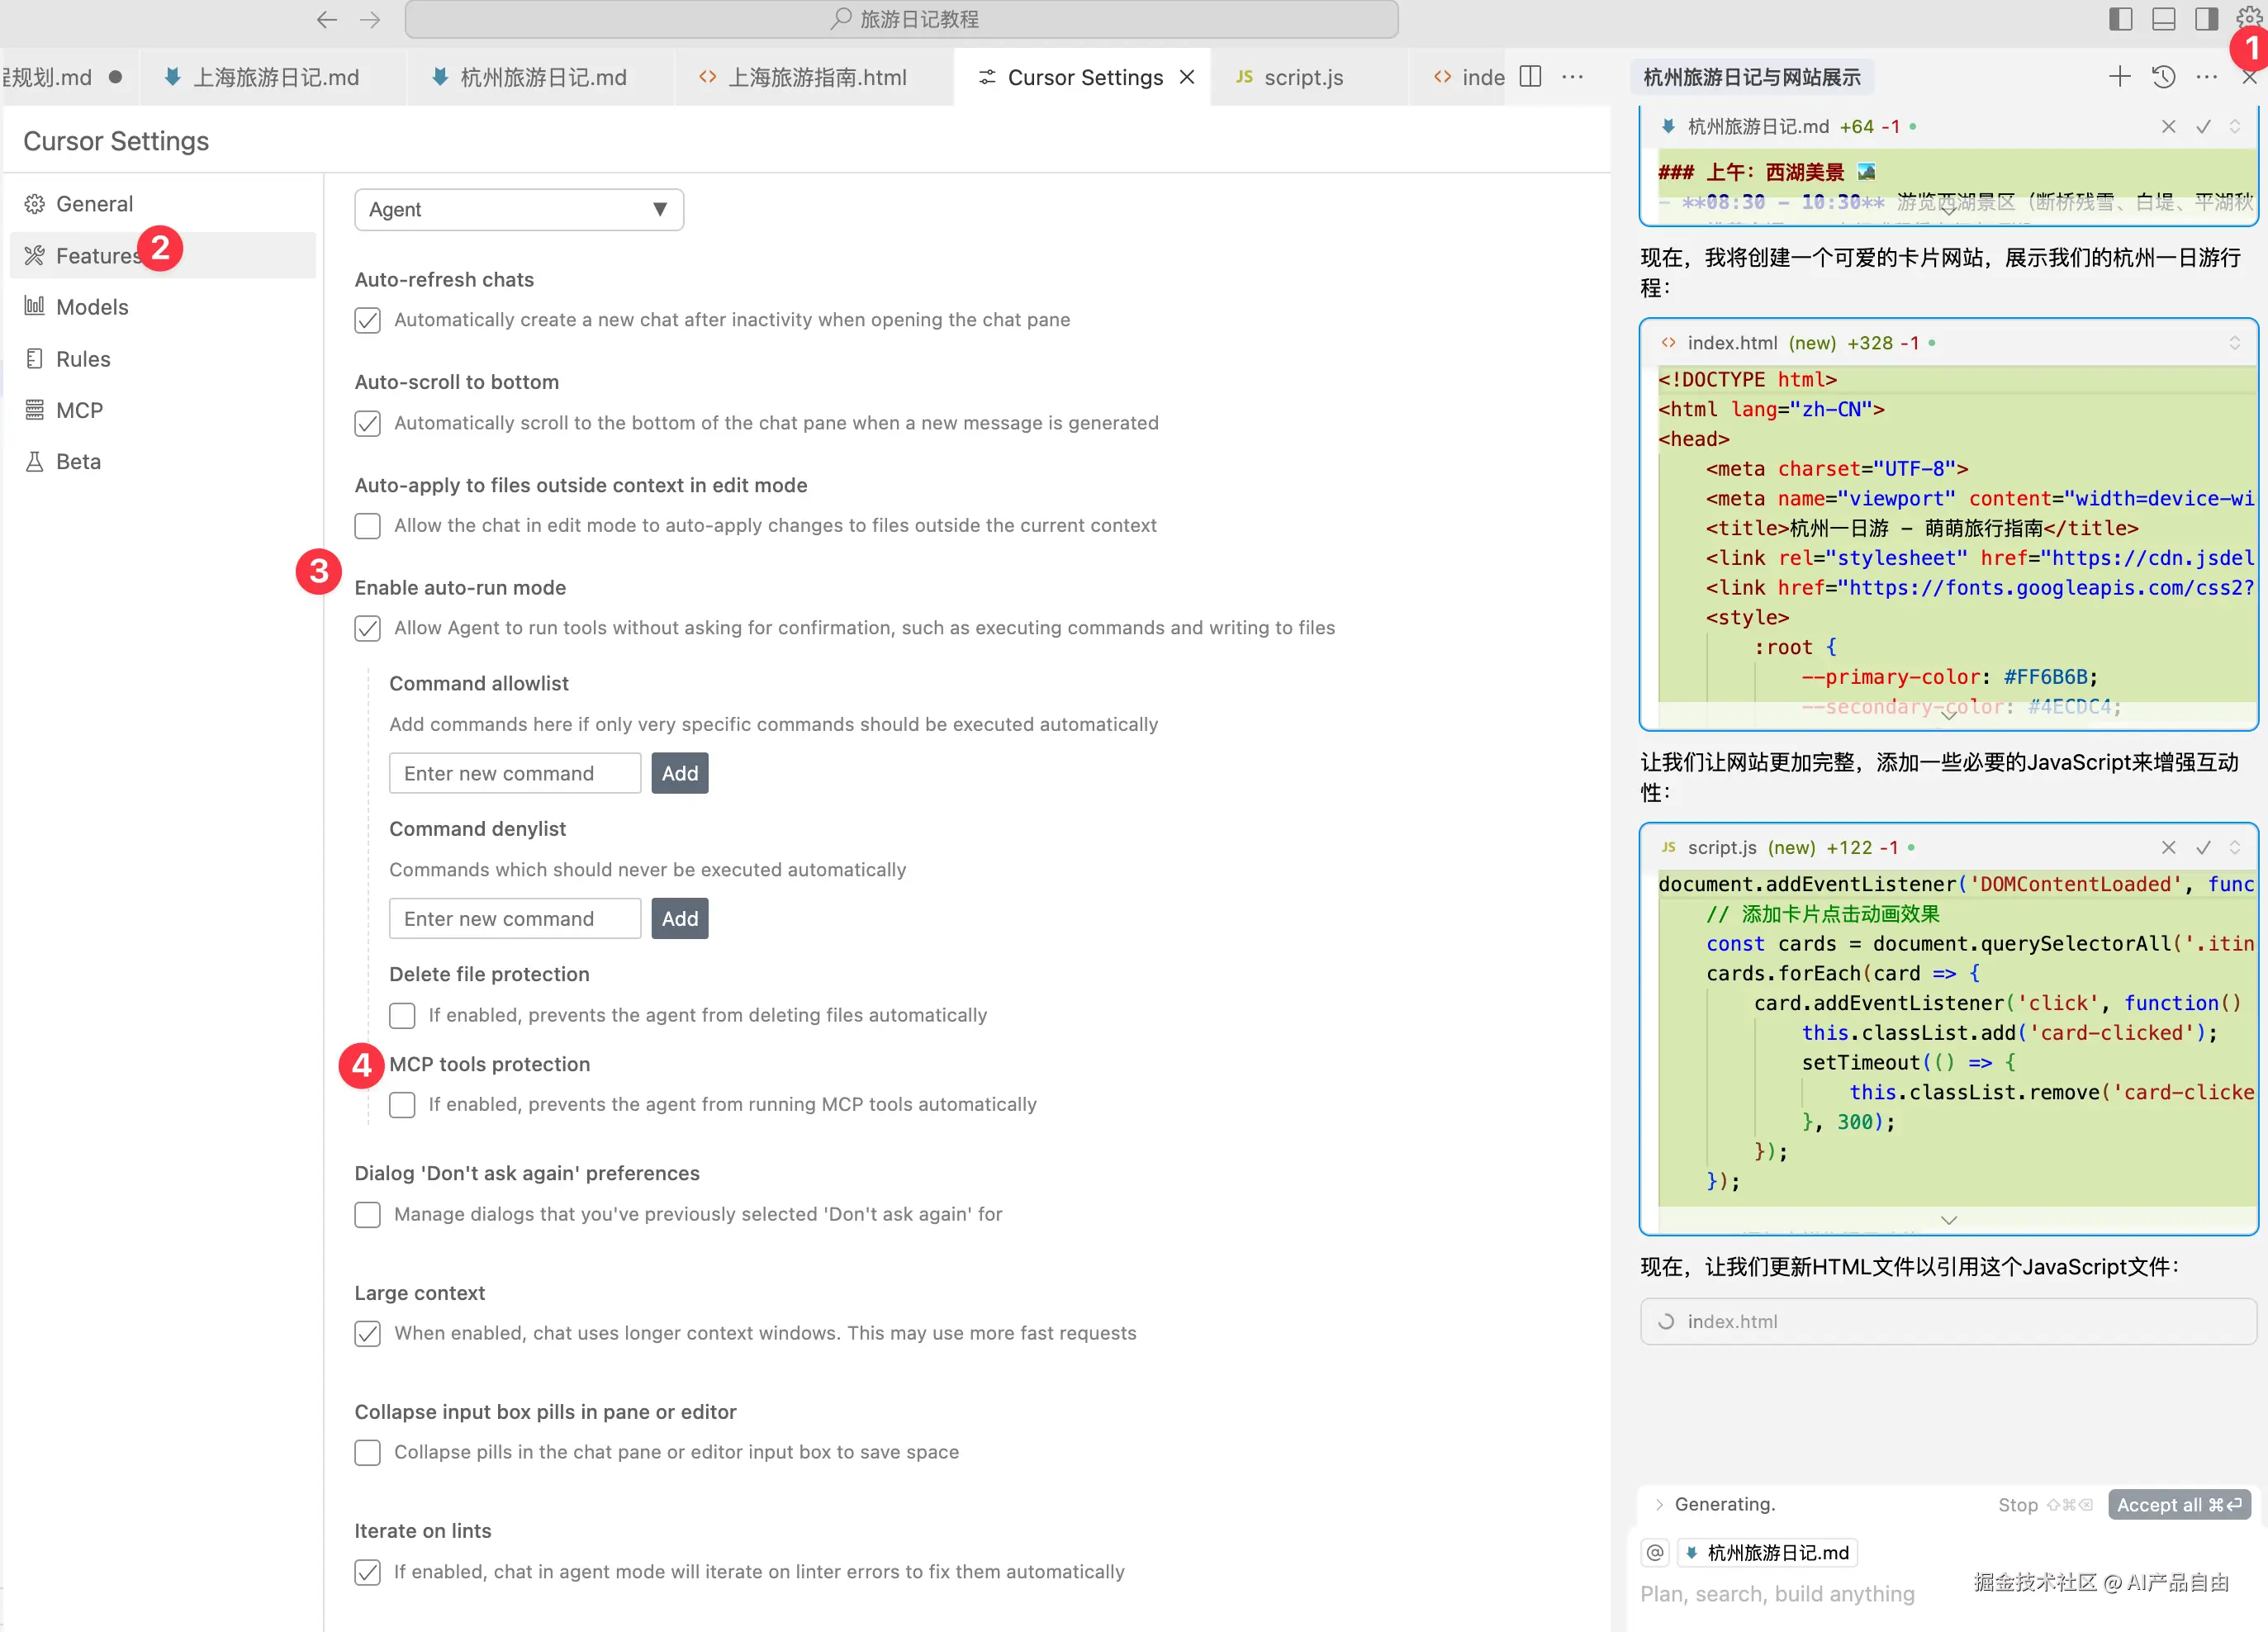
Task: Expand the Generating status chevron
Action: (1660, 1504)
